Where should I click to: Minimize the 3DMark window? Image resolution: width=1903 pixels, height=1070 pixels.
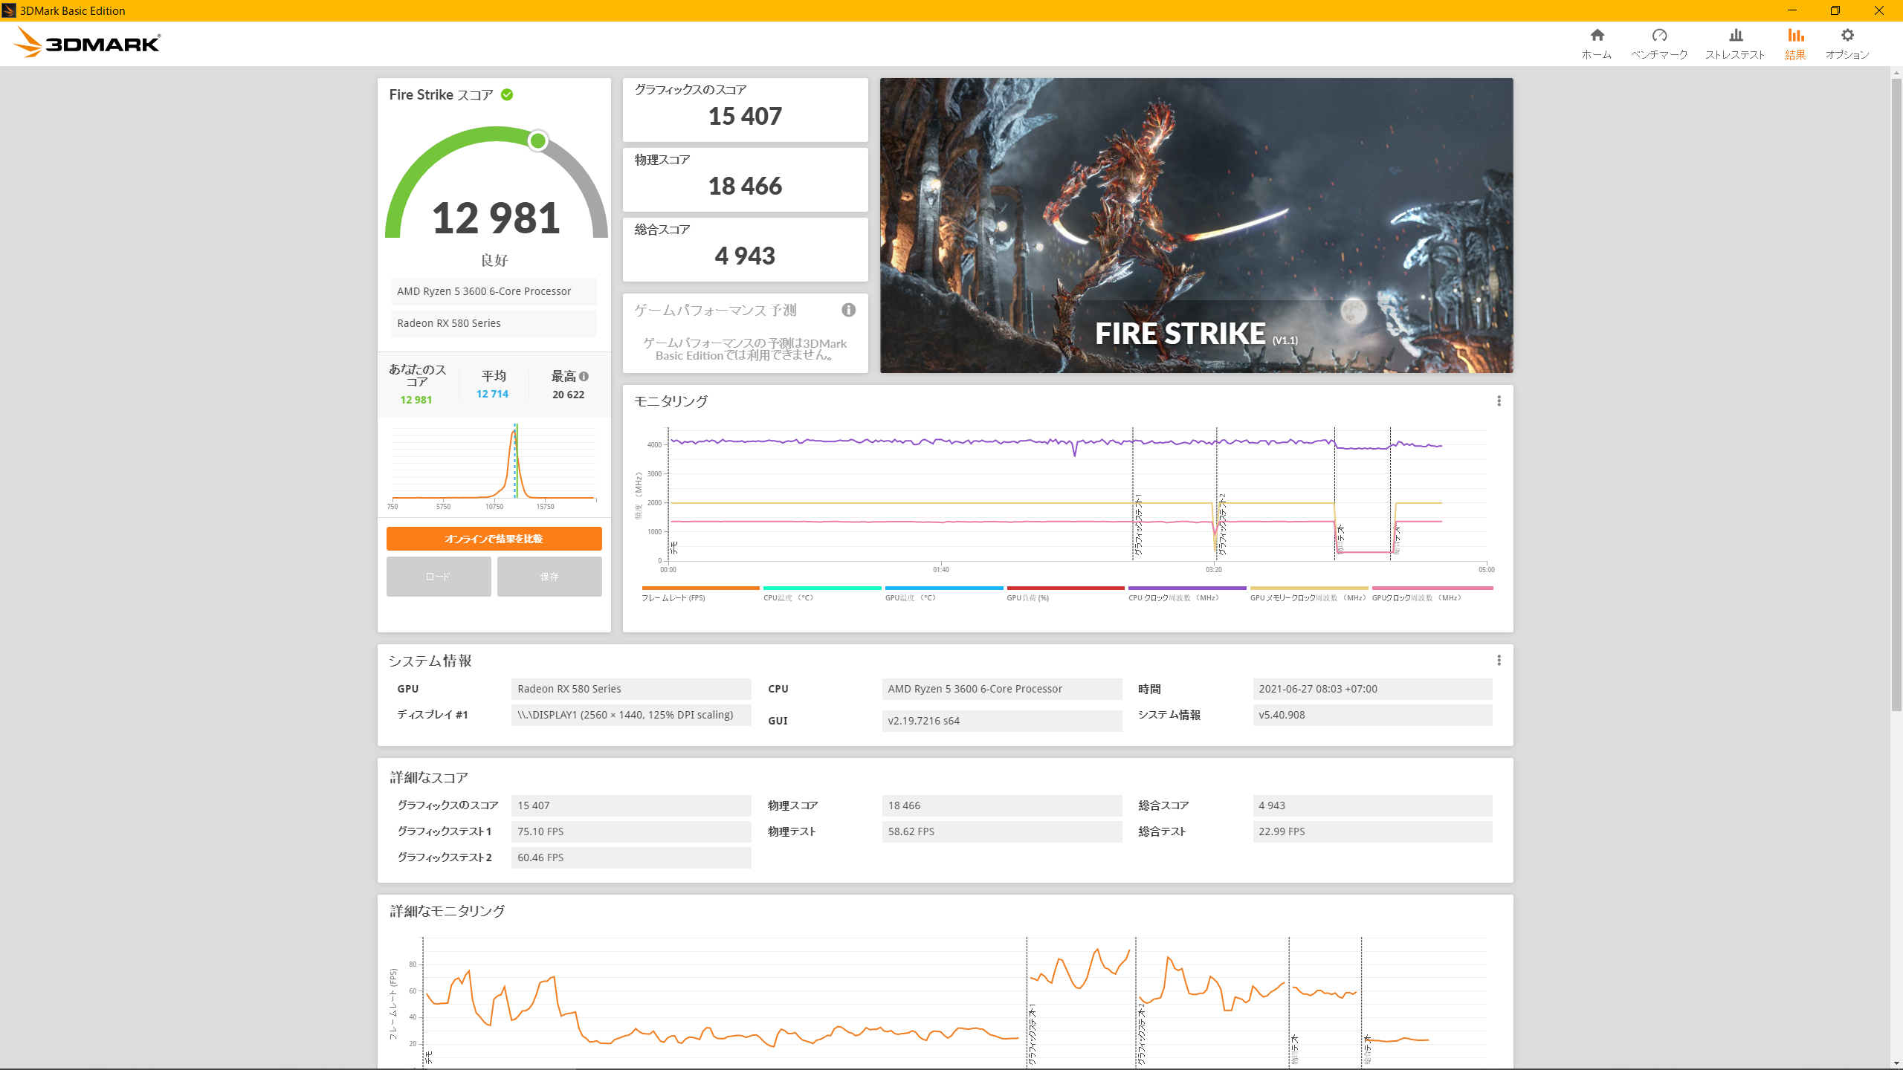pos(1792,10)
